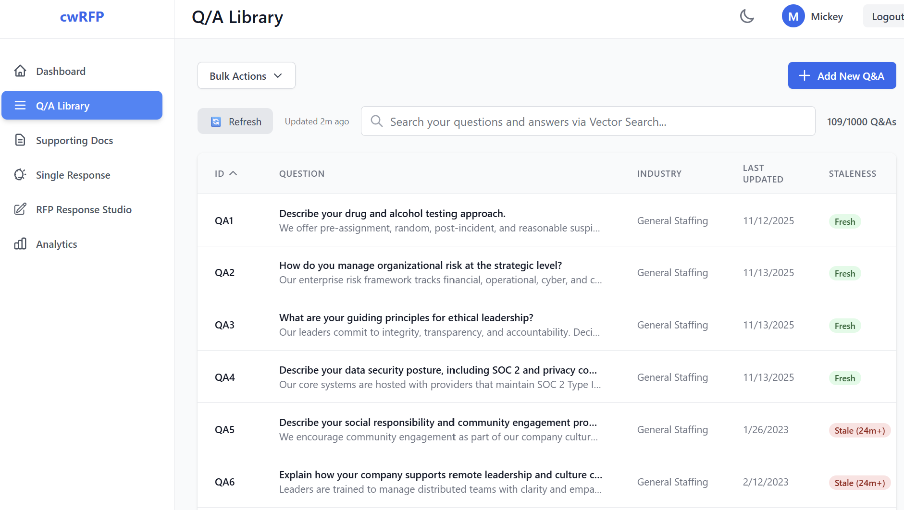Screen dimensions: 904x510
Task: Toggle dark mode with the moon icon
Action: pos(747,16)
